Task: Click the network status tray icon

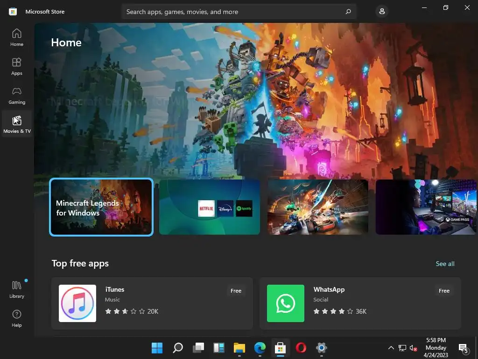Action: point(402,348)
